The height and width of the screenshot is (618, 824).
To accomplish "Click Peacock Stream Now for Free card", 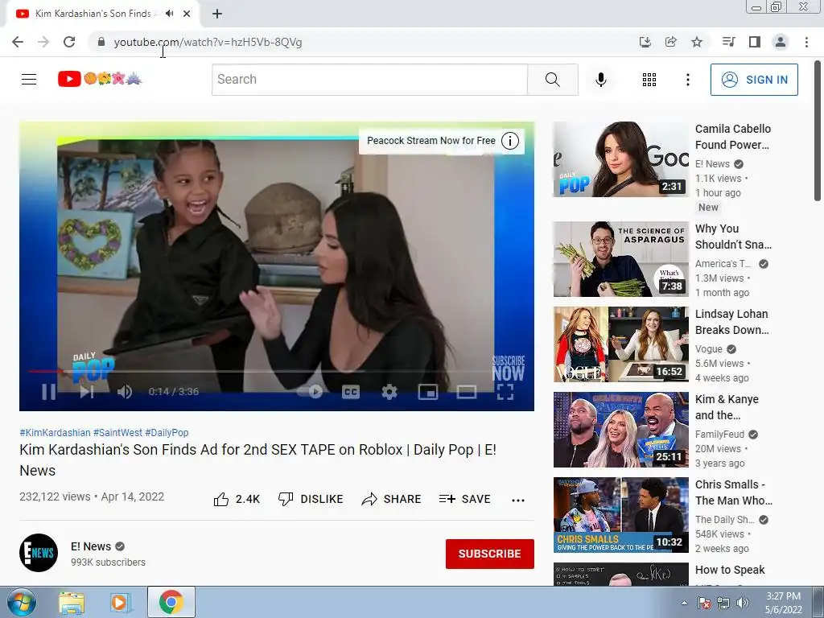I will tap(431, 141).
